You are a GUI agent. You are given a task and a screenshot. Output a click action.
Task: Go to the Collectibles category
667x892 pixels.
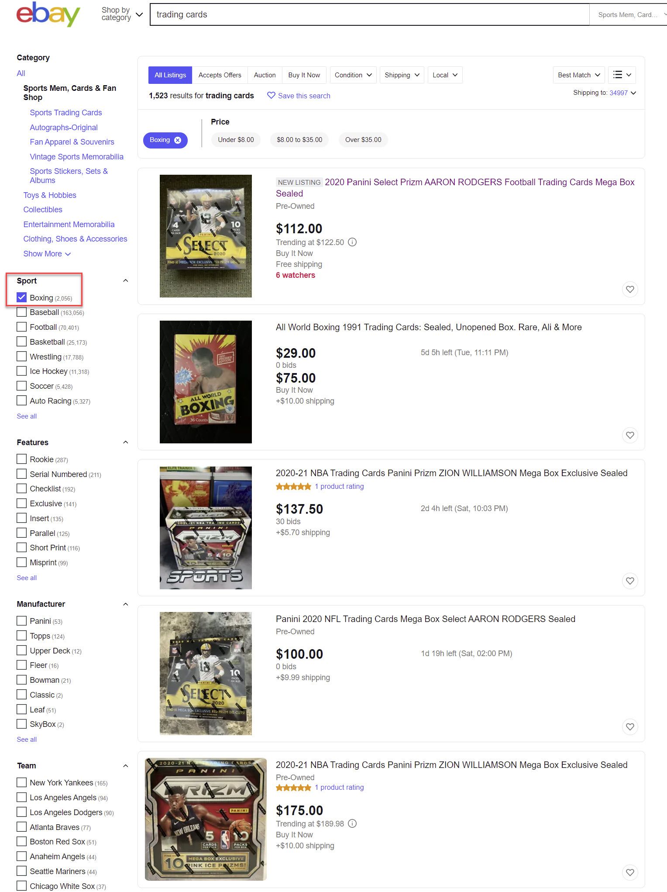43,210
